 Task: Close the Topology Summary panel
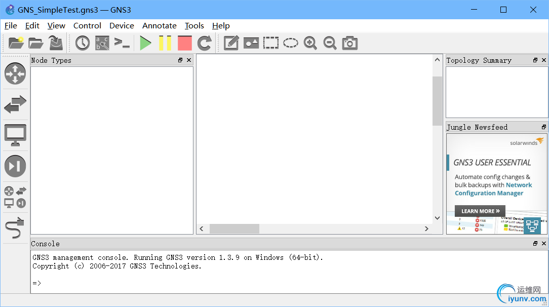click(544, 60)
